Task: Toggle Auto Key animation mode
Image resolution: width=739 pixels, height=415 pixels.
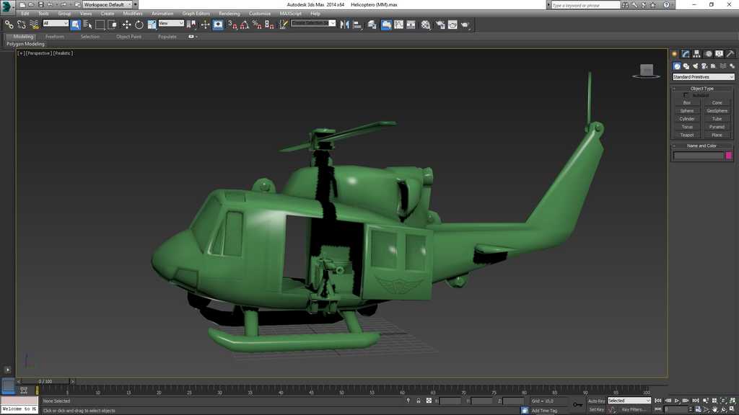Action: click(595, 400)
